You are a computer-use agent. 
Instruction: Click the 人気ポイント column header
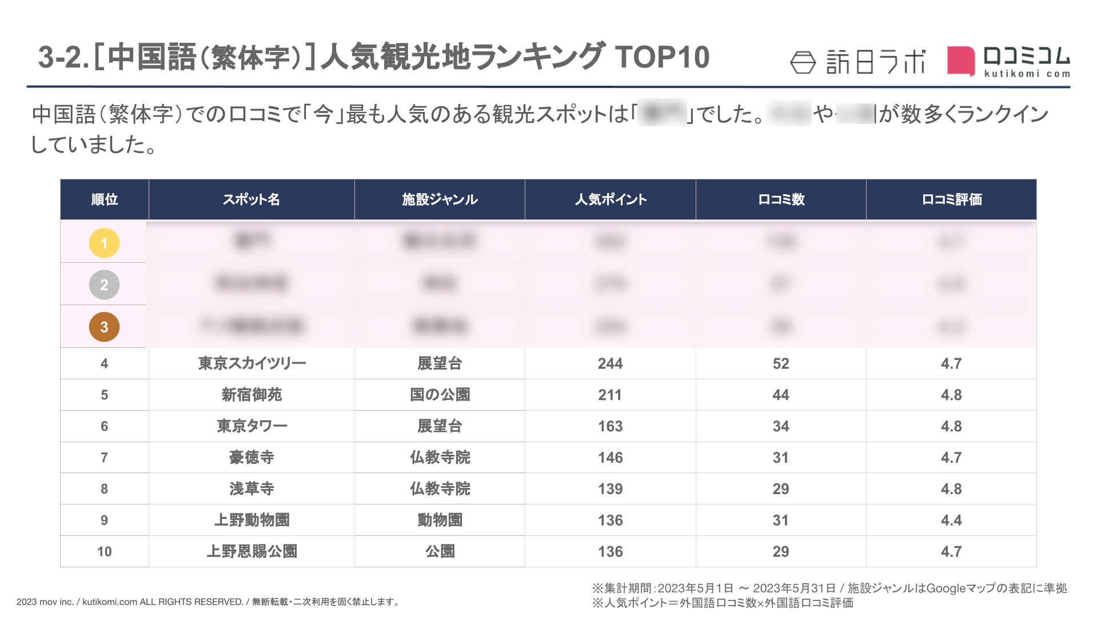click(x=611, y=199)
